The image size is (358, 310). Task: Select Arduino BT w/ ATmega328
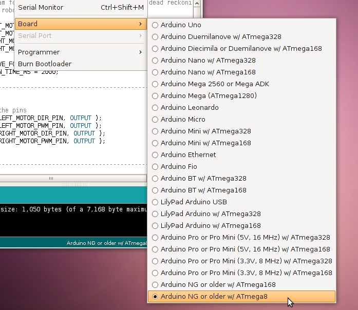tap(241, 179)
